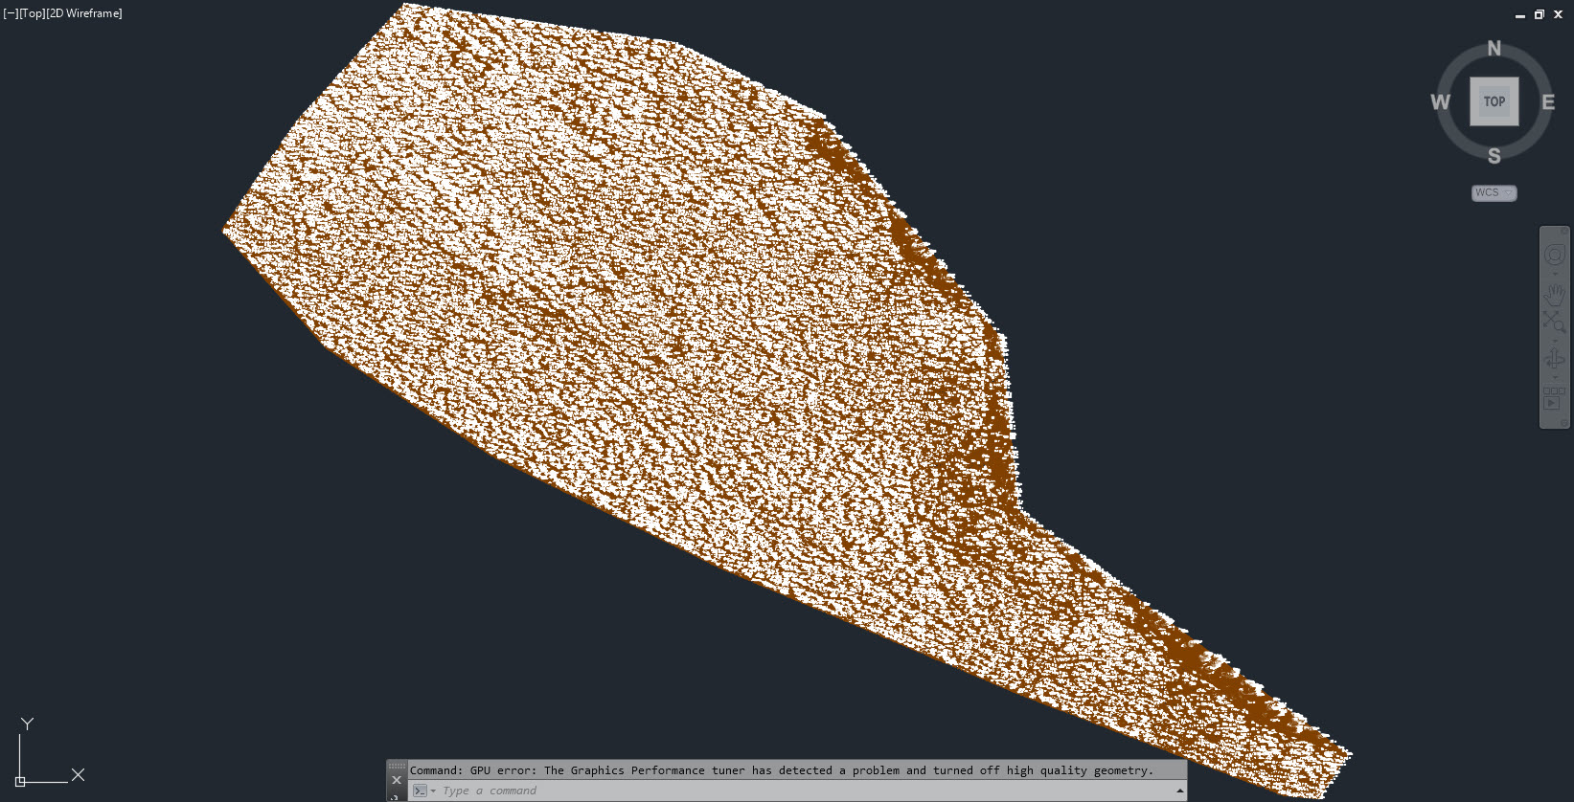Viewport: 1574px width, 802px height.
Task: Activate the Pan hand tool
Action: 1554,295
